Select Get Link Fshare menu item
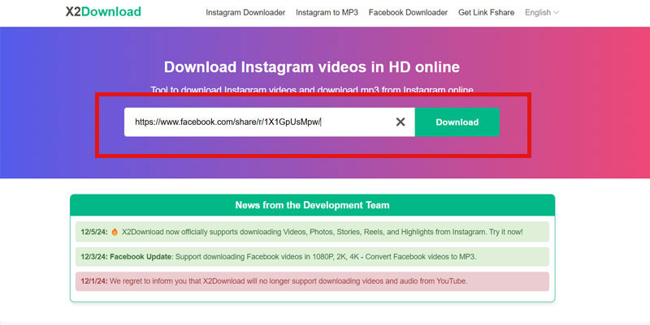650x325 pixels. (486, 12)
